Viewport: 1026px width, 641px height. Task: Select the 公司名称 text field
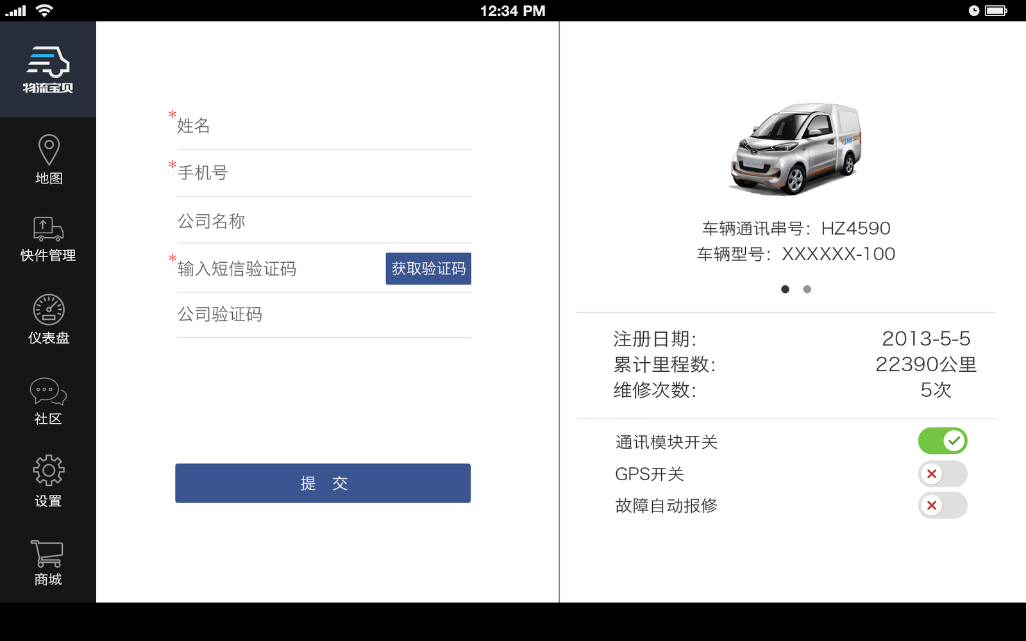[324, 221]
